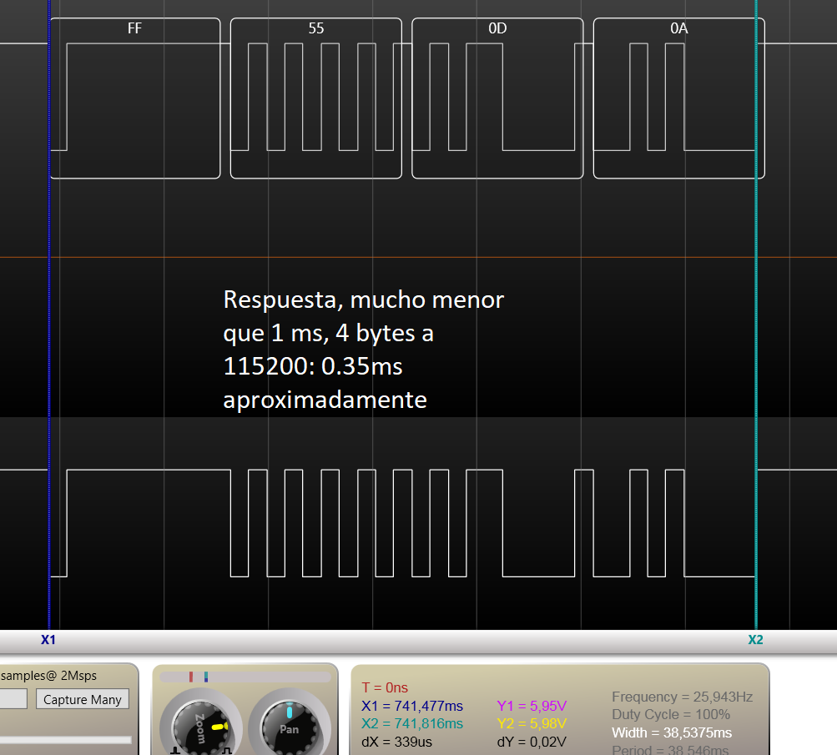Click the Pan knob
This screenshot has width=837, height=755.
(290, 727)
